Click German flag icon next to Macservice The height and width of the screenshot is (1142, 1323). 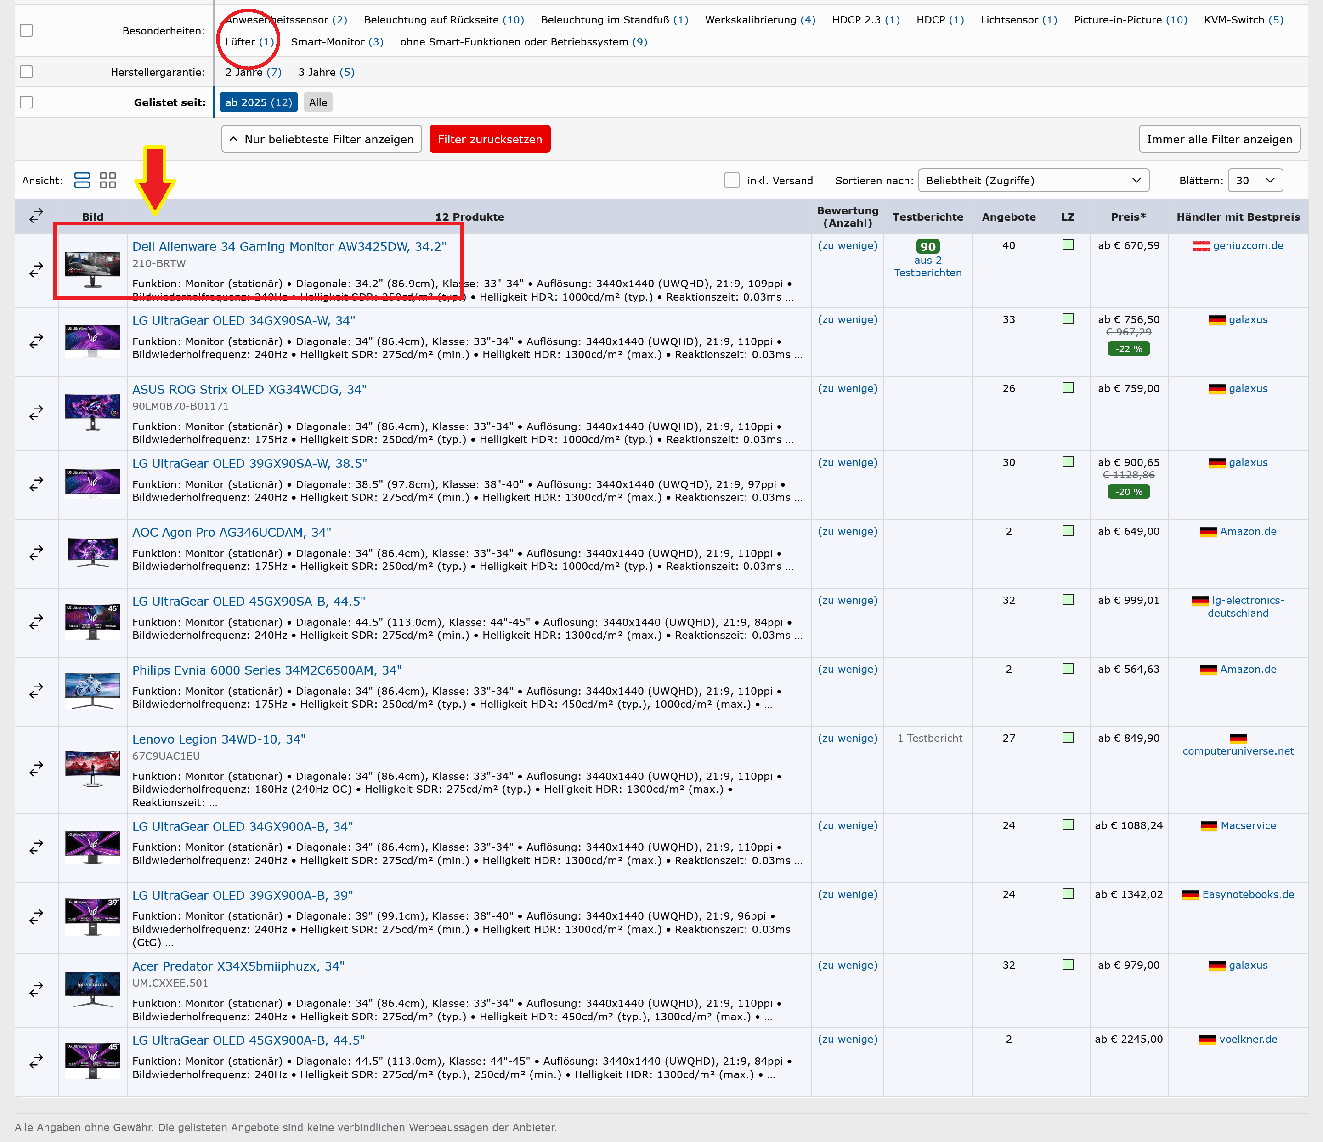(1208, 826)
